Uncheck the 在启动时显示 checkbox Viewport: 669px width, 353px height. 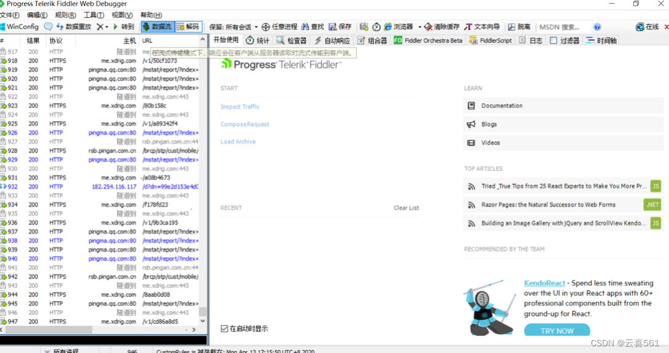coord(225,328)
